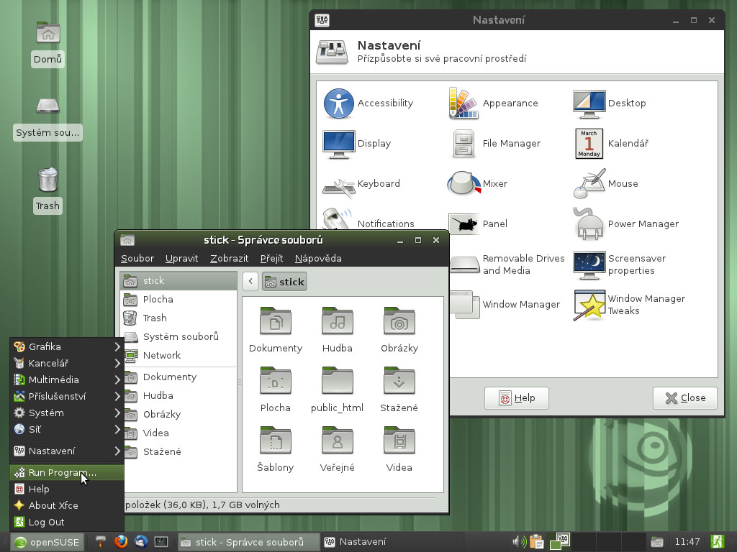This screenshot has width=737, height=552.
Task: Open the Power Manager settings
Action: (x=589, y=224)
